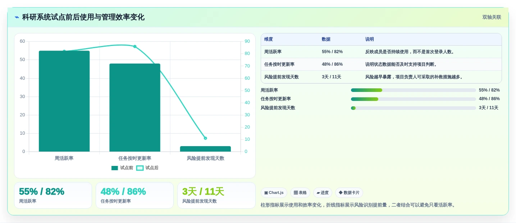The image size is (516, 223).
Task: Click the lightning icon beside the title
Action: click(17, 17)
